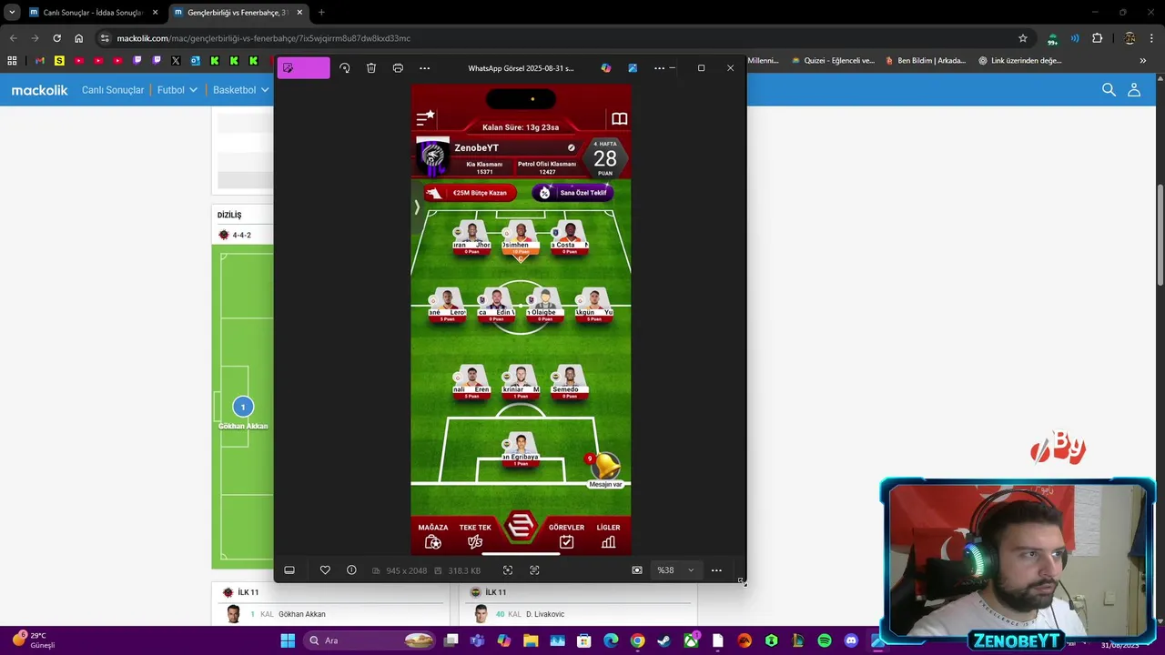Open more options beside the zoom dropdown
This screenshot has width=1165, height=655.
pos(716,570)
